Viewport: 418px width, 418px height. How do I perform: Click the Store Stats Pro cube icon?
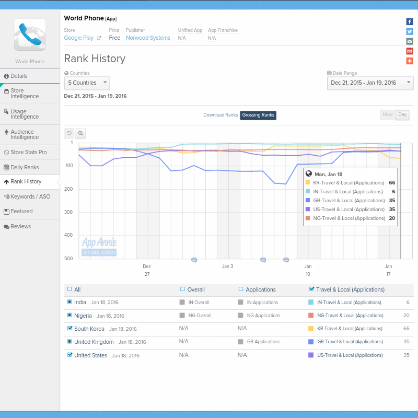6,152
